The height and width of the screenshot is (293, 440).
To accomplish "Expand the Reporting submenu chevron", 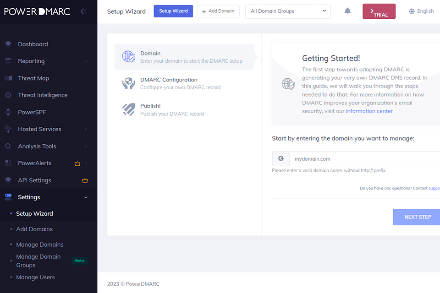I will coord(86,61).
